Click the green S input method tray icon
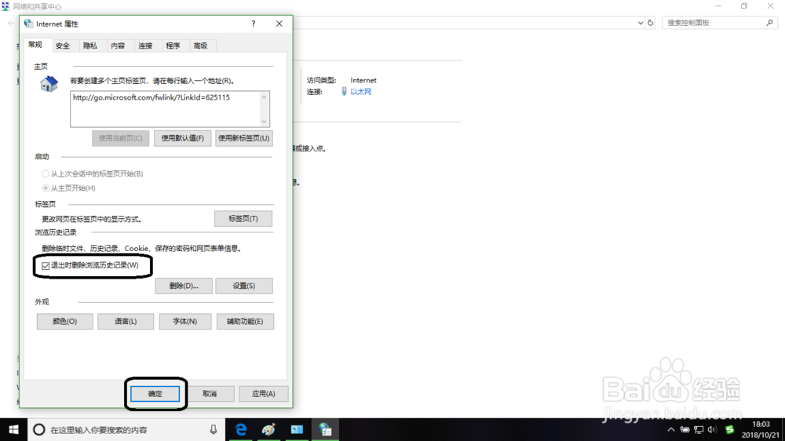 click(729, 429)
